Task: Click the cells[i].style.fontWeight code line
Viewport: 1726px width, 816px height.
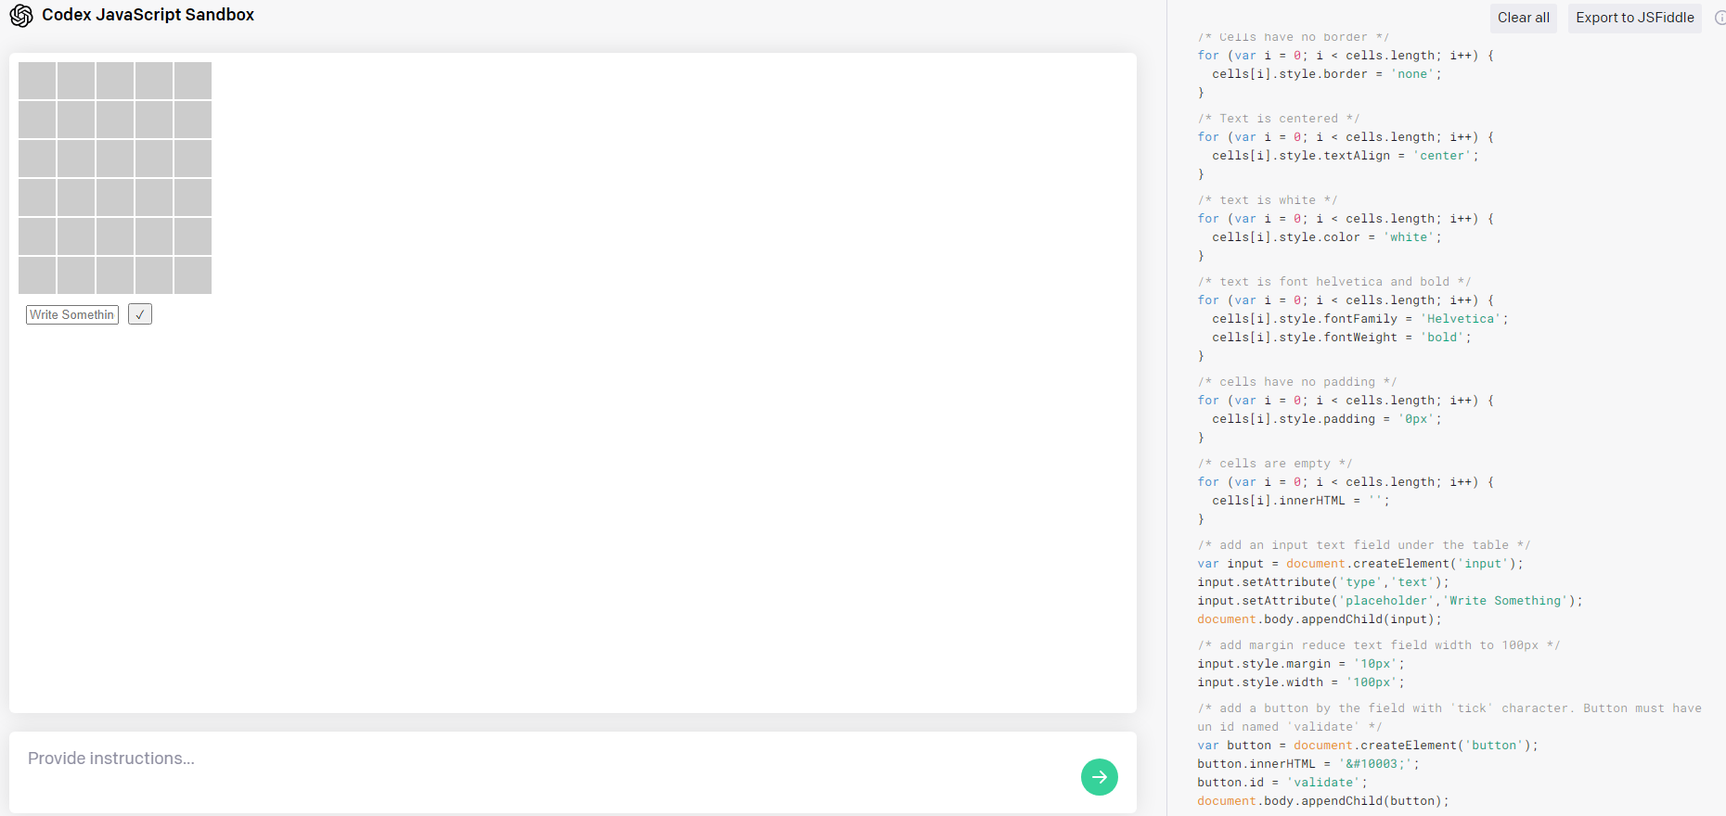Action: tap(1342, 338)
